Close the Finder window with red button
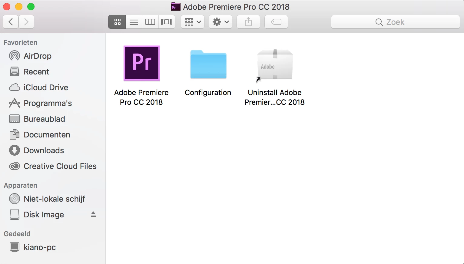The height and width of the screenshot is (264, 464). [x=7, y=7]
